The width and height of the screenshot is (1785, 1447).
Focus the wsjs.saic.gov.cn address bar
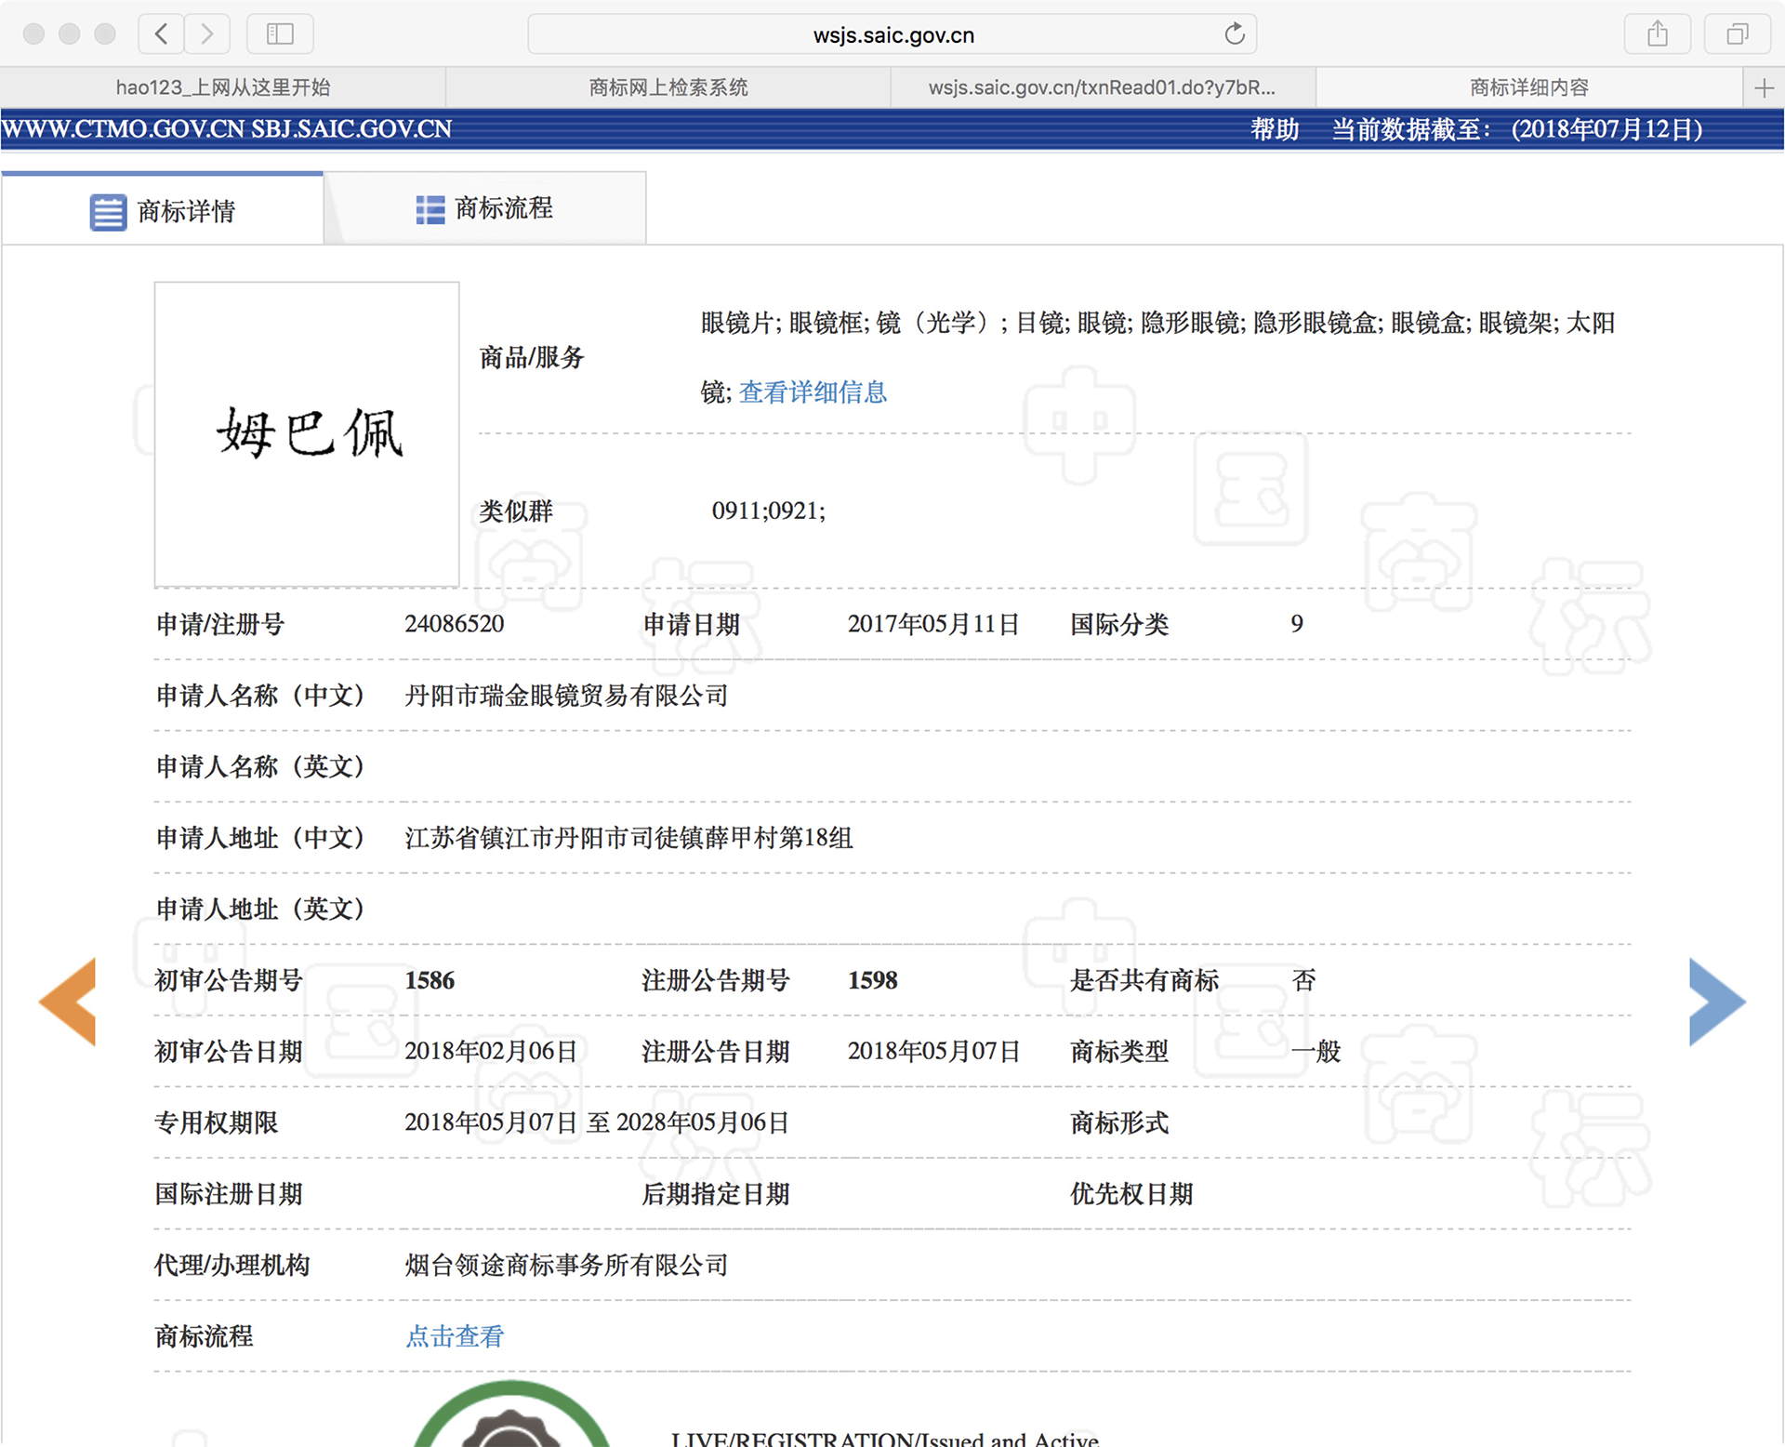892,34
